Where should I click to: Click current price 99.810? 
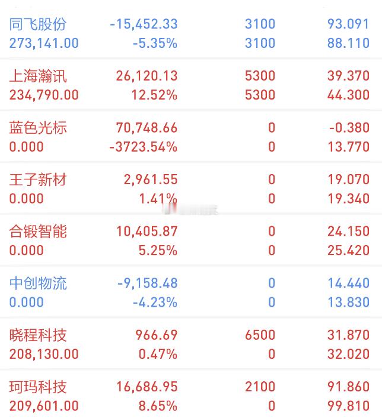[x=349, y=406]
